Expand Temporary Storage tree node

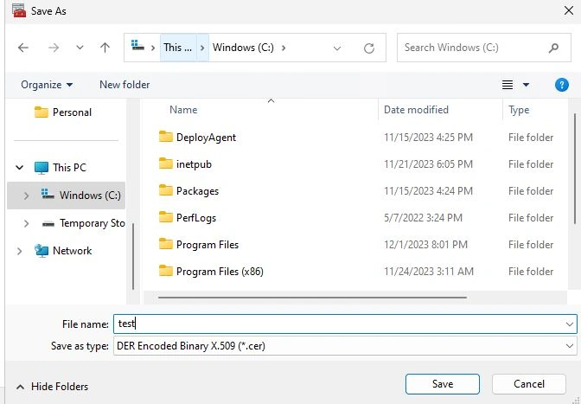(x=26, y=223)
